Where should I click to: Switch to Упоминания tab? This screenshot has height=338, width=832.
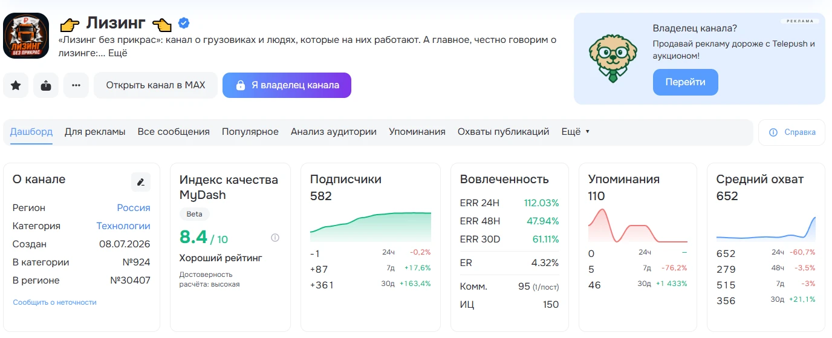[x=417, y=132]
